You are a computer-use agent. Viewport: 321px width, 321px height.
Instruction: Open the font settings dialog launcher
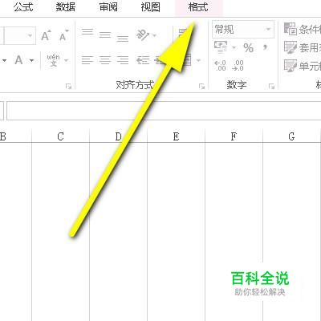[68, 86]
